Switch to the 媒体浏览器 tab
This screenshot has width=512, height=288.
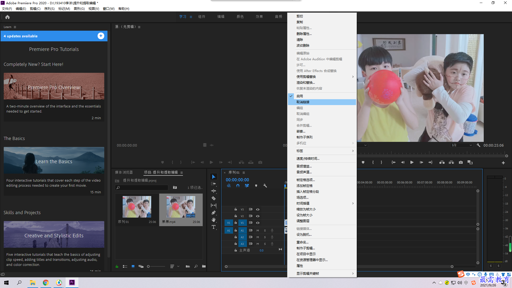124,173
